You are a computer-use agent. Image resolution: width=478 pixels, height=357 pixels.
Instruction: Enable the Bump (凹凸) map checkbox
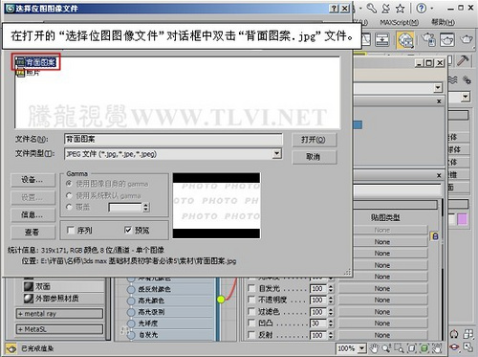click(251, 324)
